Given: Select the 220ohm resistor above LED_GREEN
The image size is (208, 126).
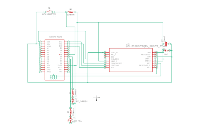Looking at the screenshot, I should pos(72,93).
